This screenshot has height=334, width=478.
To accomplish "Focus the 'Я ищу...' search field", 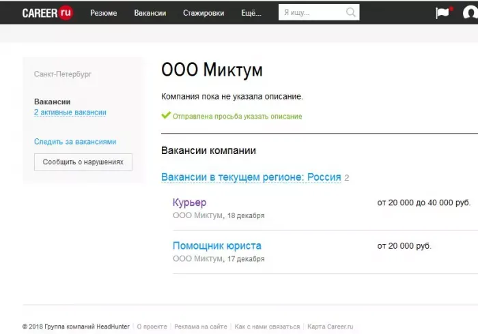I will click(319, 12).
